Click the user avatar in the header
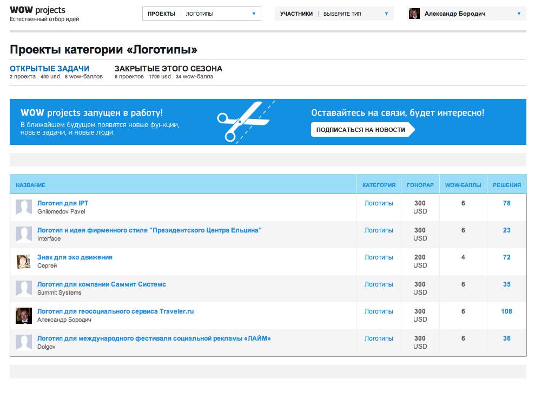The height and width of the screenshot is (399, 535). coord(414,14)
